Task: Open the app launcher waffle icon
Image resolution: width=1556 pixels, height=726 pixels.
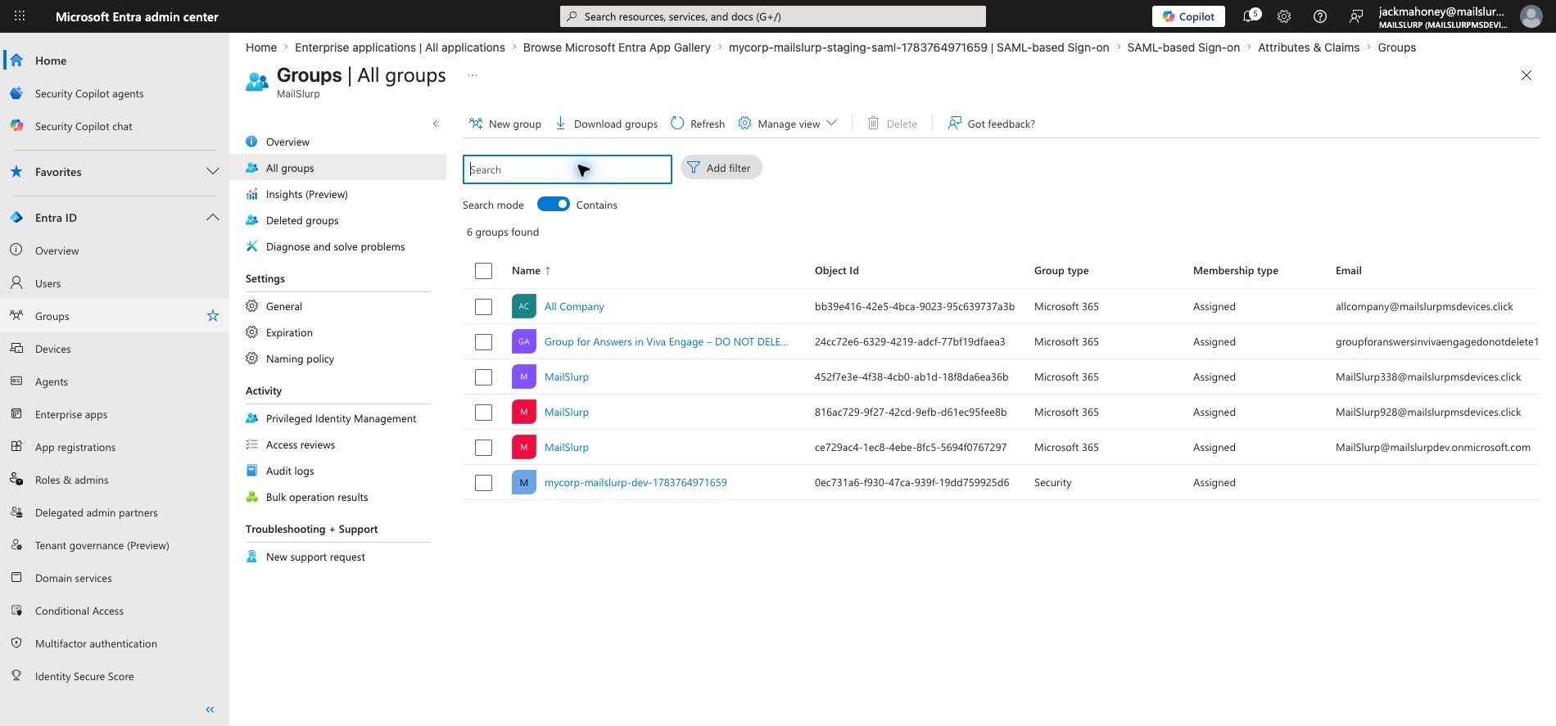Action: [x=20, y=16]
